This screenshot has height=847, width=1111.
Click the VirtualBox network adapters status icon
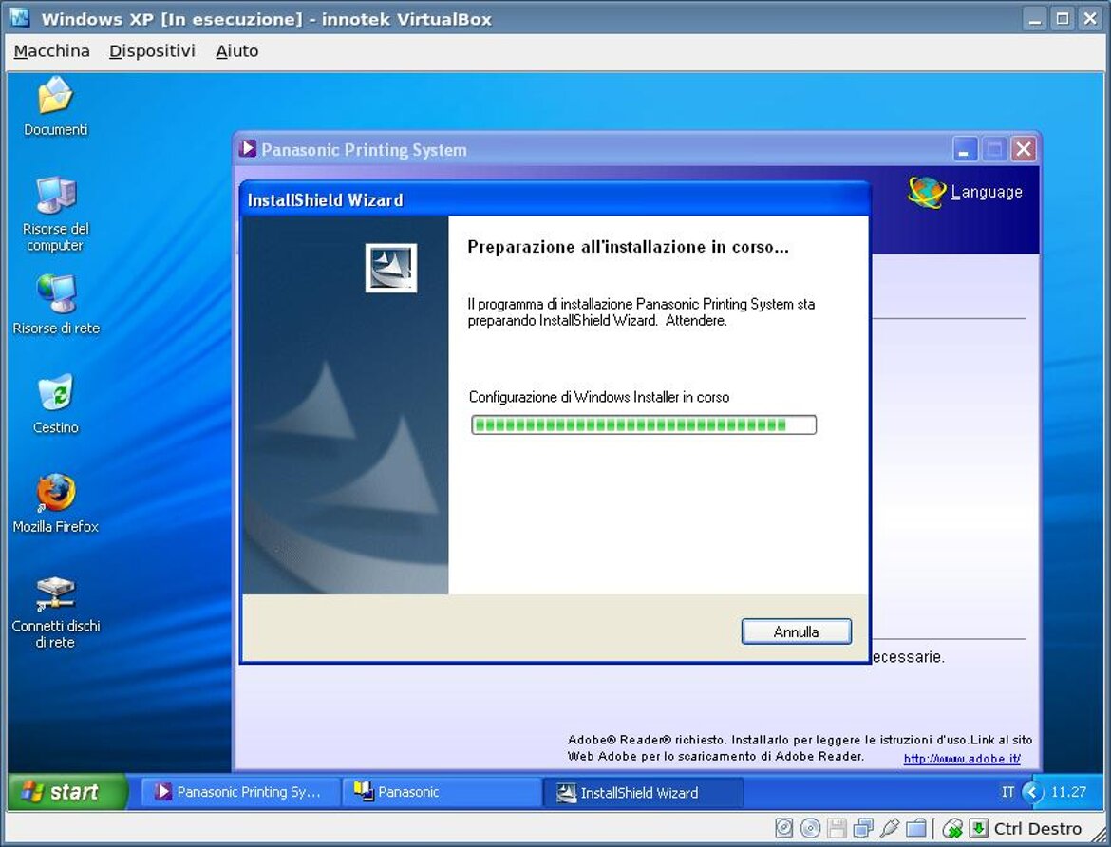point(863,828)
